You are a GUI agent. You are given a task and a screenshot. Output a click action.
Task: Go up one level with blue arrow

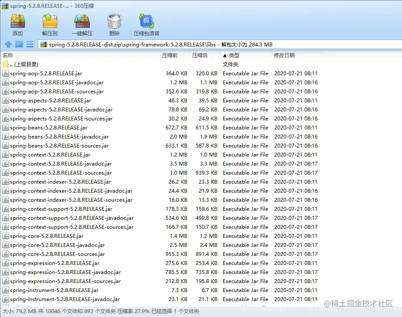point(8,44)
